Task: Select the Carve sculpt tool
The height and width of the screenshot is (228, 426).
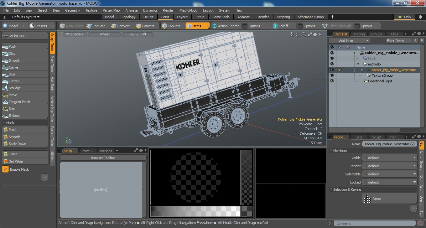Action: point(25,67)
